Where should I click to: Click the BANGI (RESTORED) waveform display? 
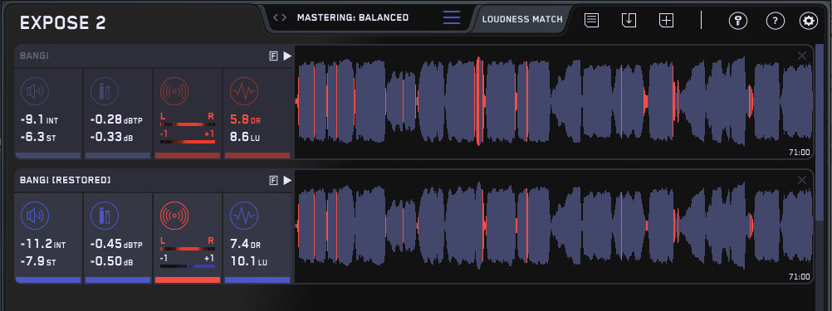coord(554,226)
